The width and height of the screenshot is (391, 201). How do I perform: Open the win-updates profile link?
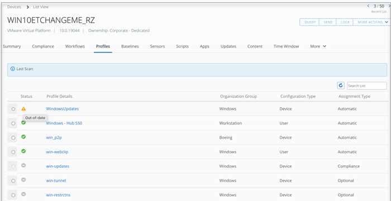58,166
